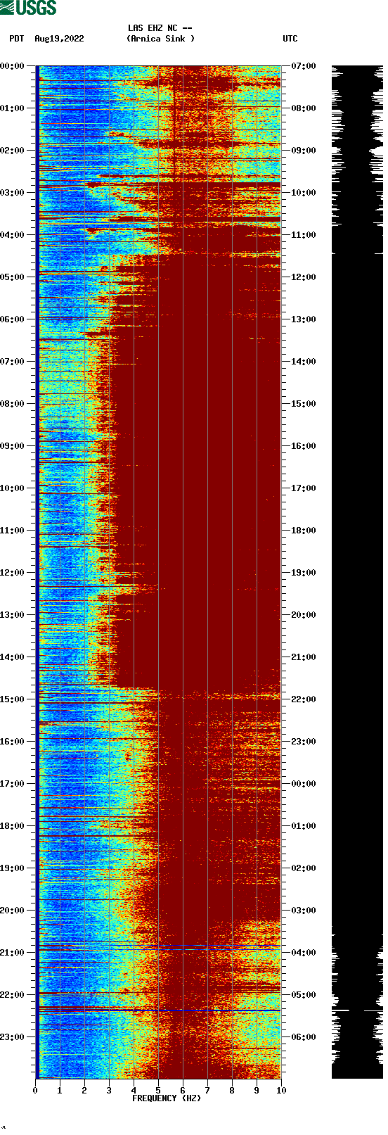This screenshot has height=1135, width=388.
Task: Click the frequency axis tick label 10
Action: tap(281, 1091)
